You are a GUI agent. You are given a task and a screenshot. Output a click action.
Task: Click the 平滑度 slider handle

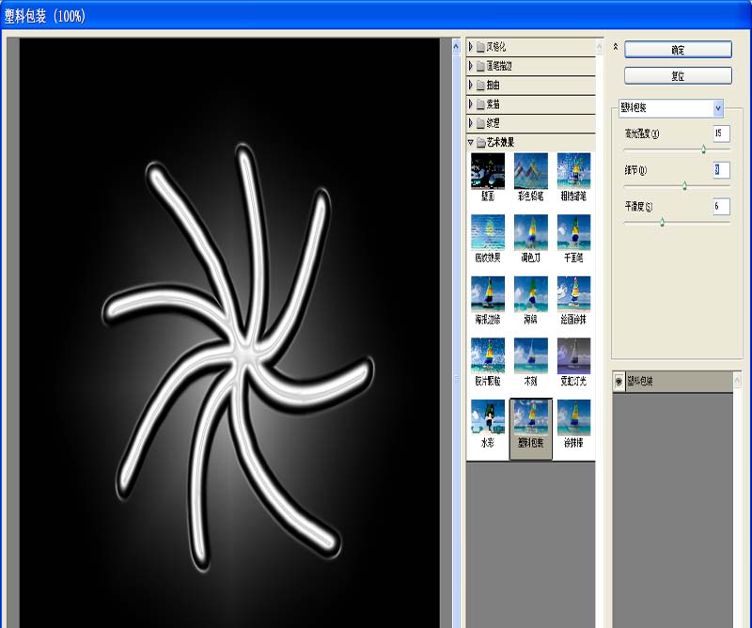[x=662, y=222]
